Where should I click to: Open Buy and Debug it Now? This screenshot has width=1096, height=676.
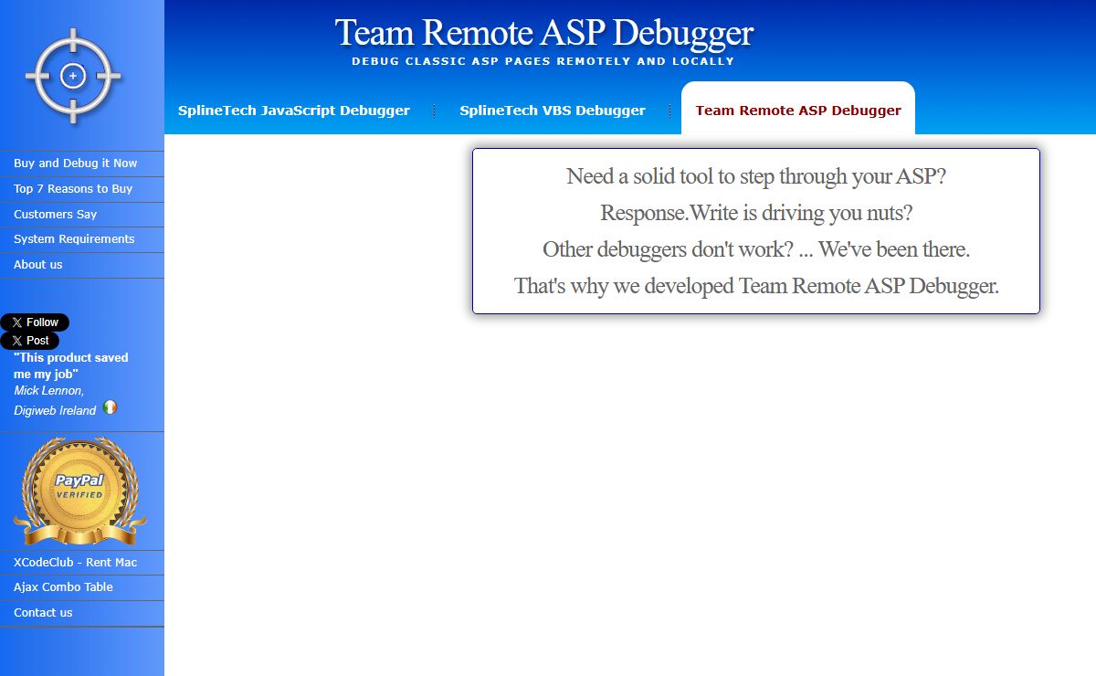click(x=76, y=164)
